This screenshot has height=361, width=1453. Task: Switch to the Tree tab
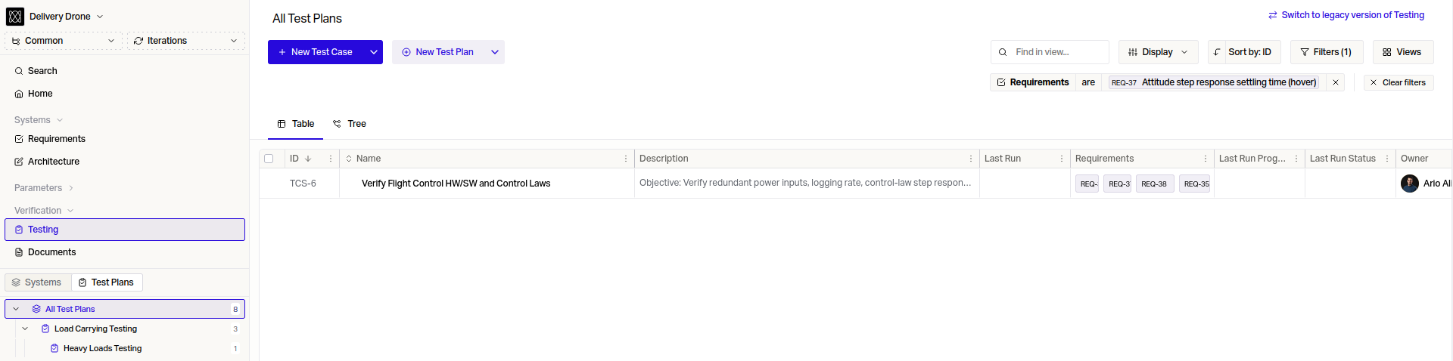[x=350, y=124]
